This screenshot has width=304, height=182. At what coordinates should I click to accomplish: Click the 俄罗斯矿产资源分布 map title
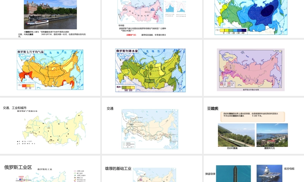pos(27,111)
